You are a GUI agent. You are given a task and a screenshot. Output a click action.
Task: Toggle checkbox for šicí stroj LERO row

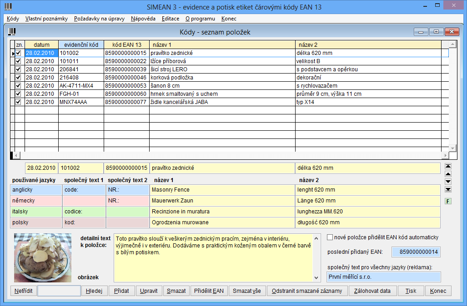coord(18,69)
